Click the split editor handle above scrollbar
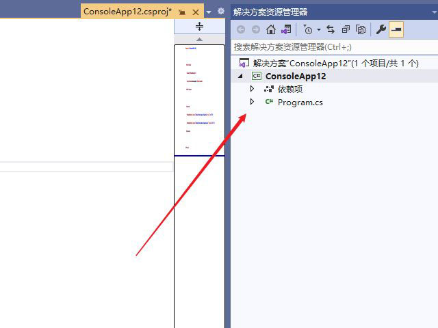Image resolution: width=438 pixels, height=328 pixels. tap(199, 27)
